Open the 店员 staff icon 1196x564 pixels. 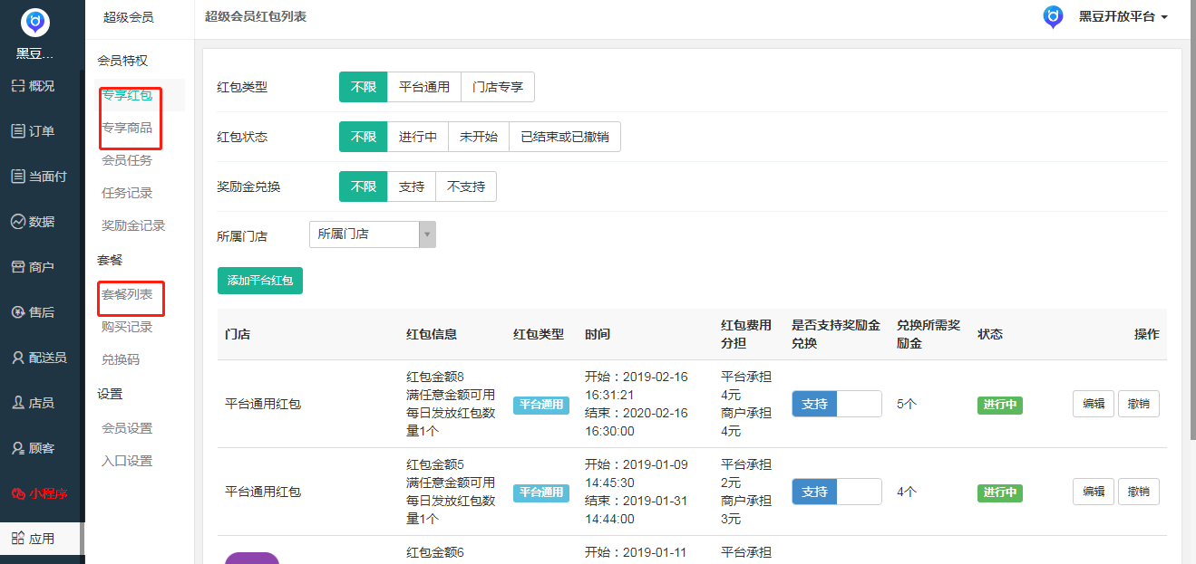(17, 403)
